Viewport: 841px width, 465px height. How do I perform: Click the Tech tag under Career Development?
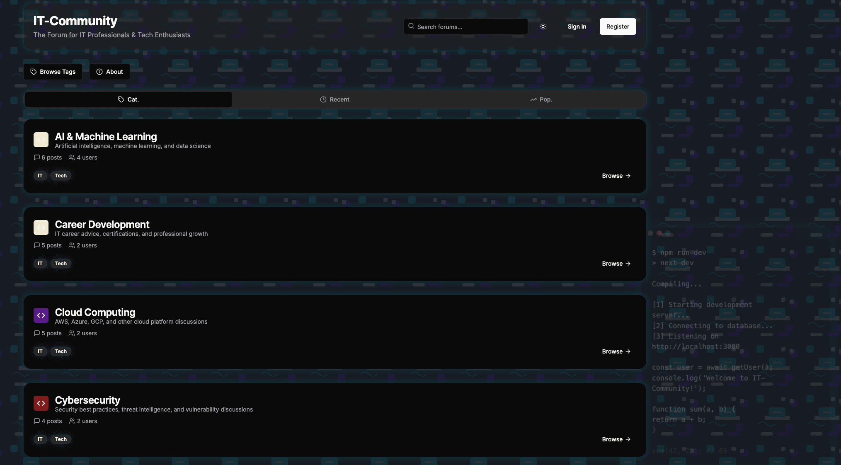pyautogui.click(x=61, y=264)
